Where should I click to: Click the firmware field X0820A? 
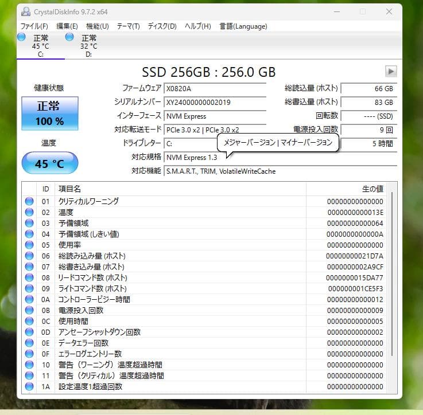pos(215,89)
